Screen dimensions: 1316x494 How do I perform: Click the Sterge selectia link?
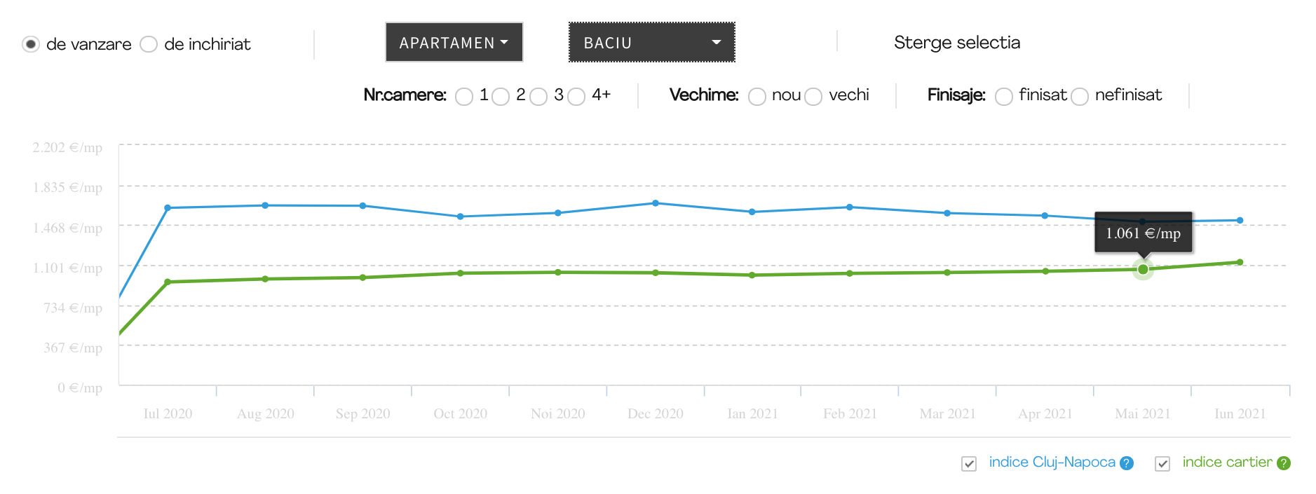pyautogui.click(x=956, y=43)
